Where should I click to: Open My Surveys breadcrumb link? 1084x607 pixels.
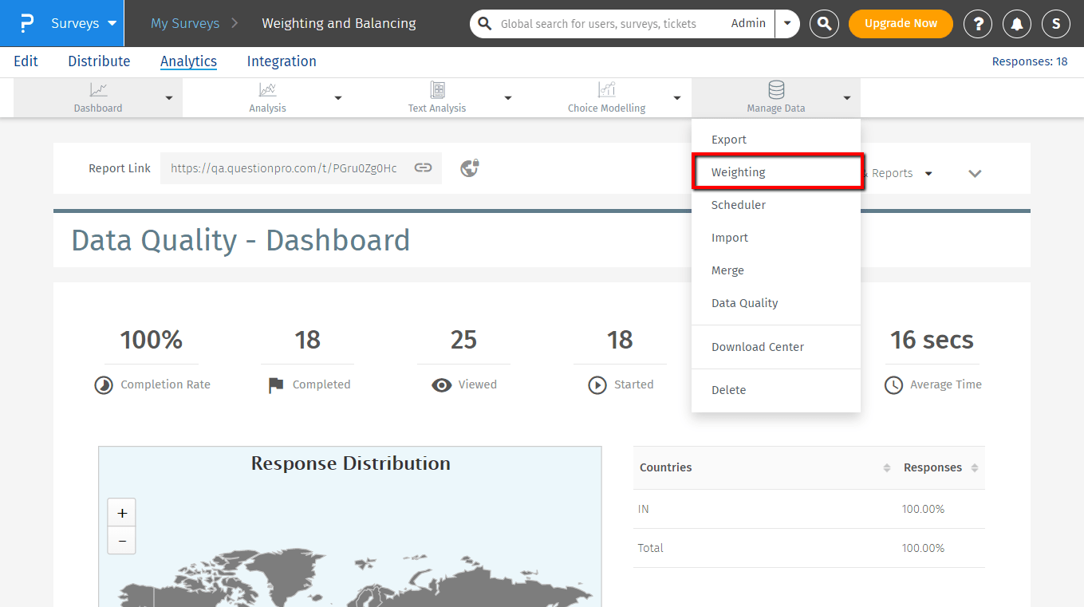(x=185, y=23)
